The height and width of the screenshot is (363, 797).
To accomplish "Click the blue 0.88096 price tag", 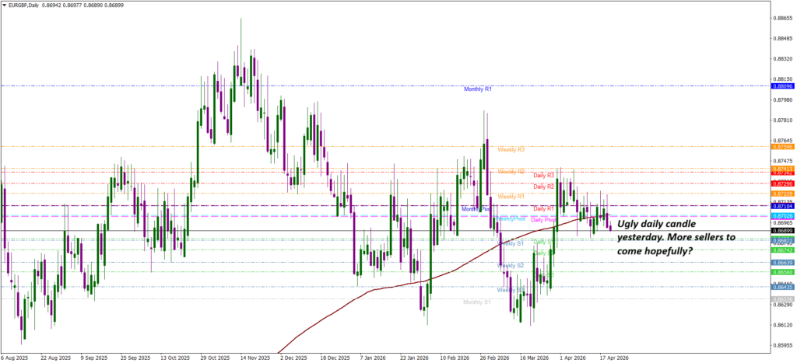I will coord(781,87).
